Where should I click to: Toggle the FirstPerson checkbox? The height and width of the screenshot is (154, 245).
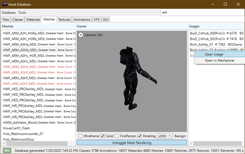coord(117,136)
